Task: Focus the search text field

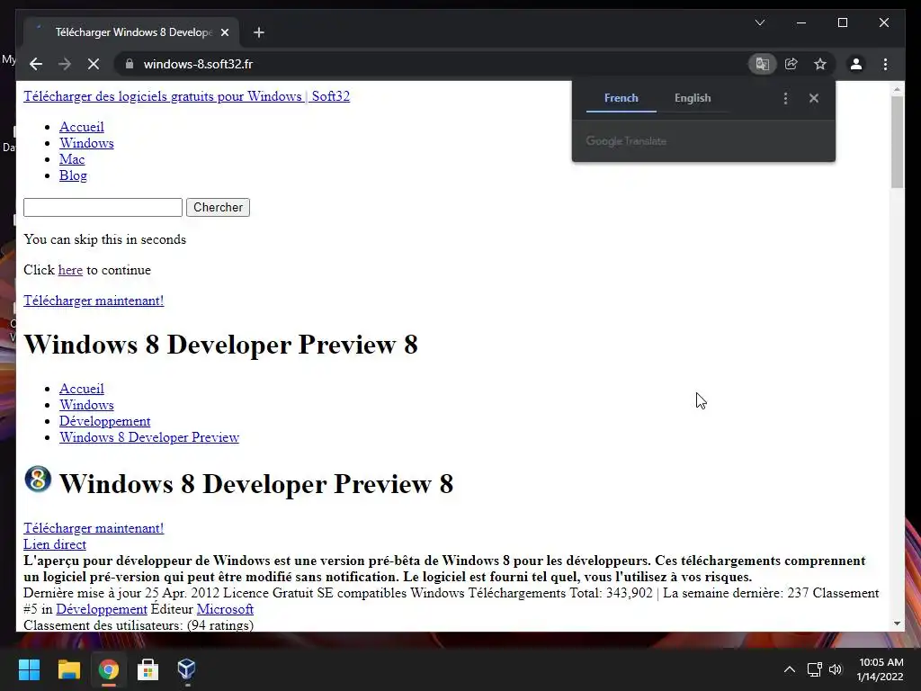Action: pyautogui.click(x=103, y=208)
